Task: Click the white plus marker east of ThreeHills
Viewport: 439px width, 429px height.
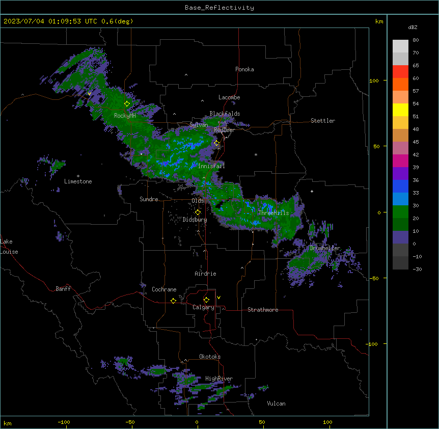Action: click(312, 191)
